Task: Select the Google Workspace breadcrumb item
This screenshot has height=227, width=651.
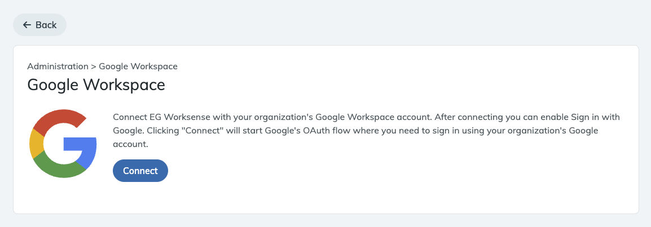Action: point(138,66)
